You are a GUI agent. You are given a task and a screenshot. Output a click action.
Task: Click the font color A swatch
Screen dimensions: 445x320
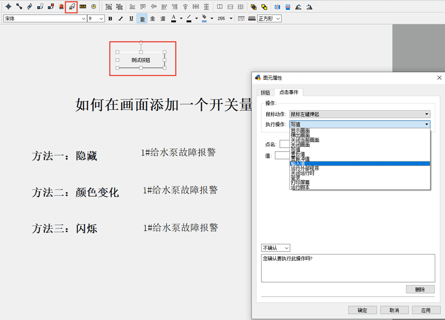pos(174,18)
